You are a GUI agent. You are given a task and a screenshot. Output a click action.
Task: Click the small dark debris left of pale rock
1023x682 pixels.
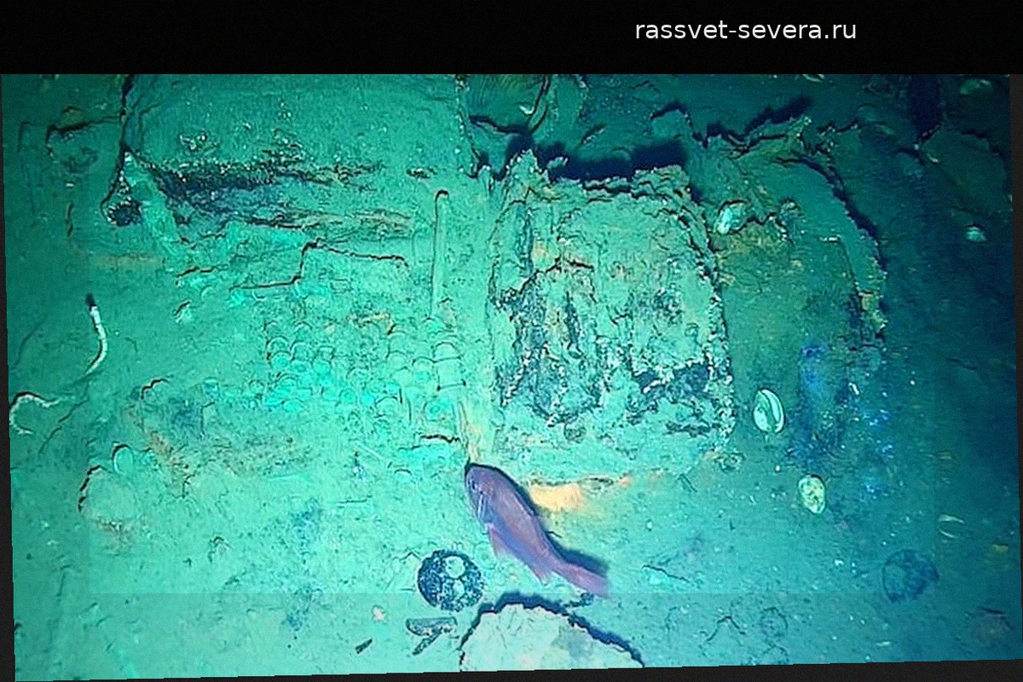429,628
